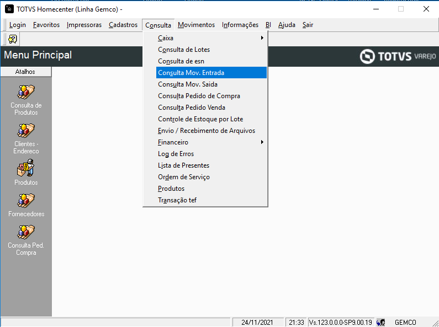Select Transação tef

(211, 200)
